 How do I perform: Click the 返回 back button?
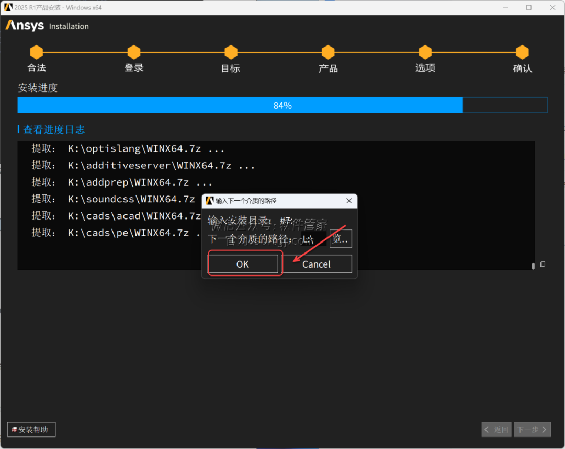point(496,429)
